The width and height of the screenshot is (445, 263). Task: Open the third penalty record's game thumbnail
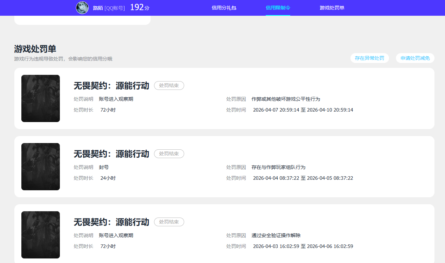click(x=41, y=235)
